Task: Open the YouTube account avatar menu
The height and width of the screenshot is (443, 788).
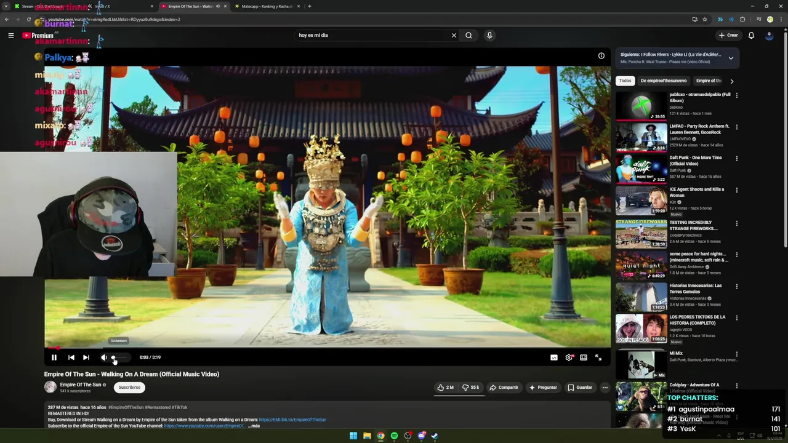Action: [x=769, y=35]
